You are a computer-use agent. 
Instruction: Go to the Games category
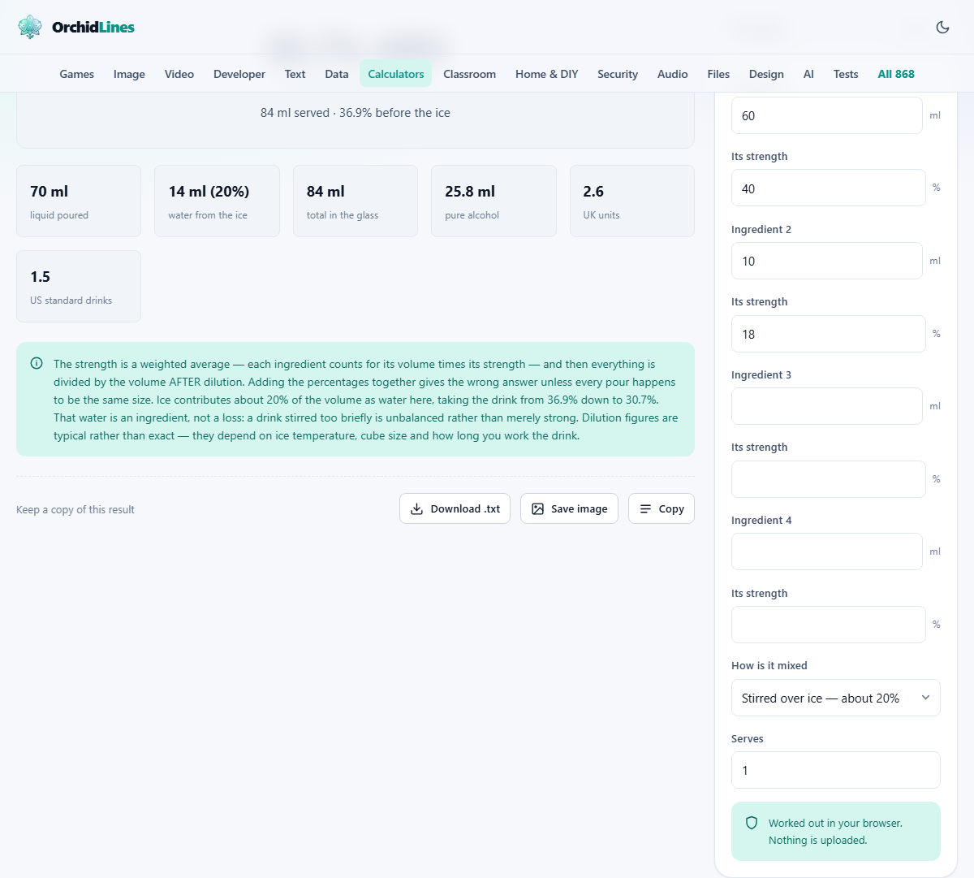click(x=77, y=74)
